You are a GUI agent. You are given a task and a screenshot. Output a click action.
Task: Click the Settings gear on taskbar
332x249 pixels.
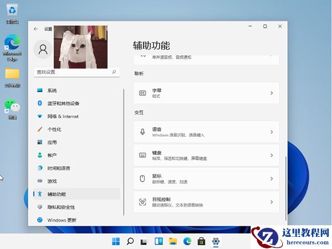(216, 241)
